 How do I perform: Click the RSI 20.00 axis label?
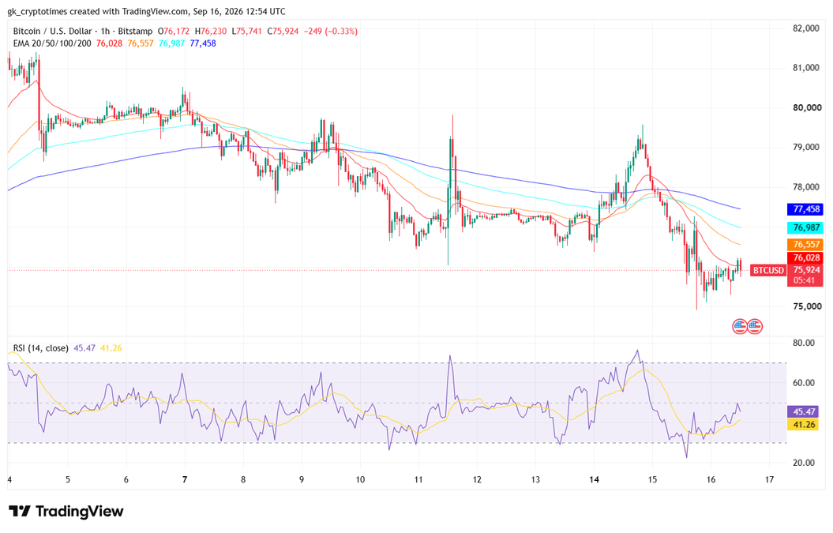803,463
